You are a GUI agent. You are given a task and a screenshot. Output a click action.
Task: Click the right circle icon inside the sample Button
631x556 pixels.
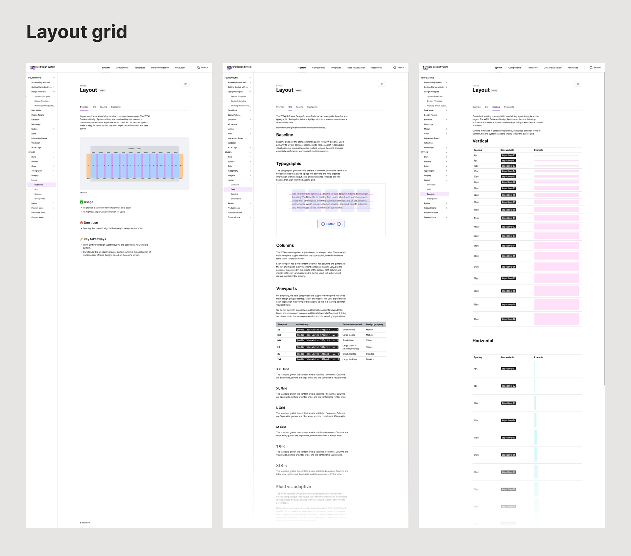click(x=339, y=224)
